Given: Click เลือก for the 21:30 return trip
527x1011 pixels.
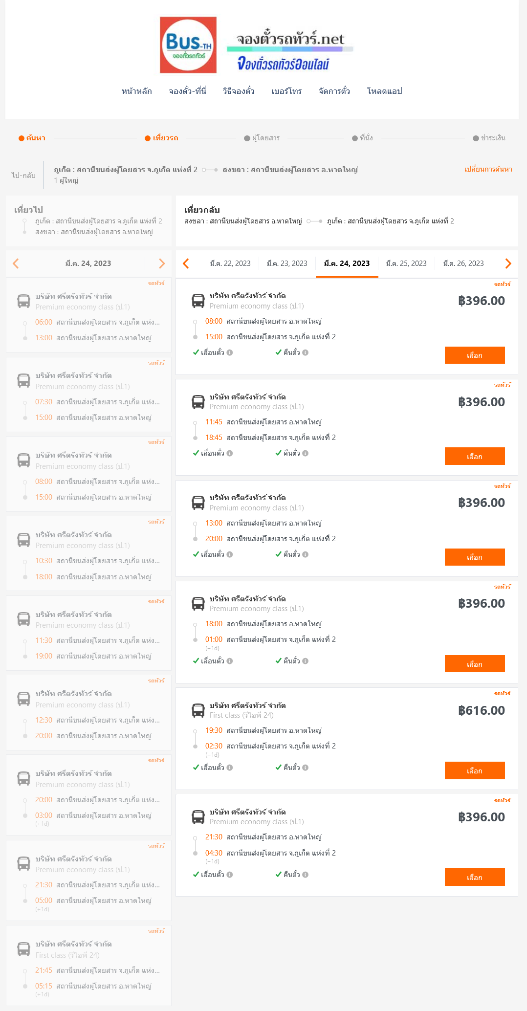Looking at the screenshot, I should coord(475,877).
